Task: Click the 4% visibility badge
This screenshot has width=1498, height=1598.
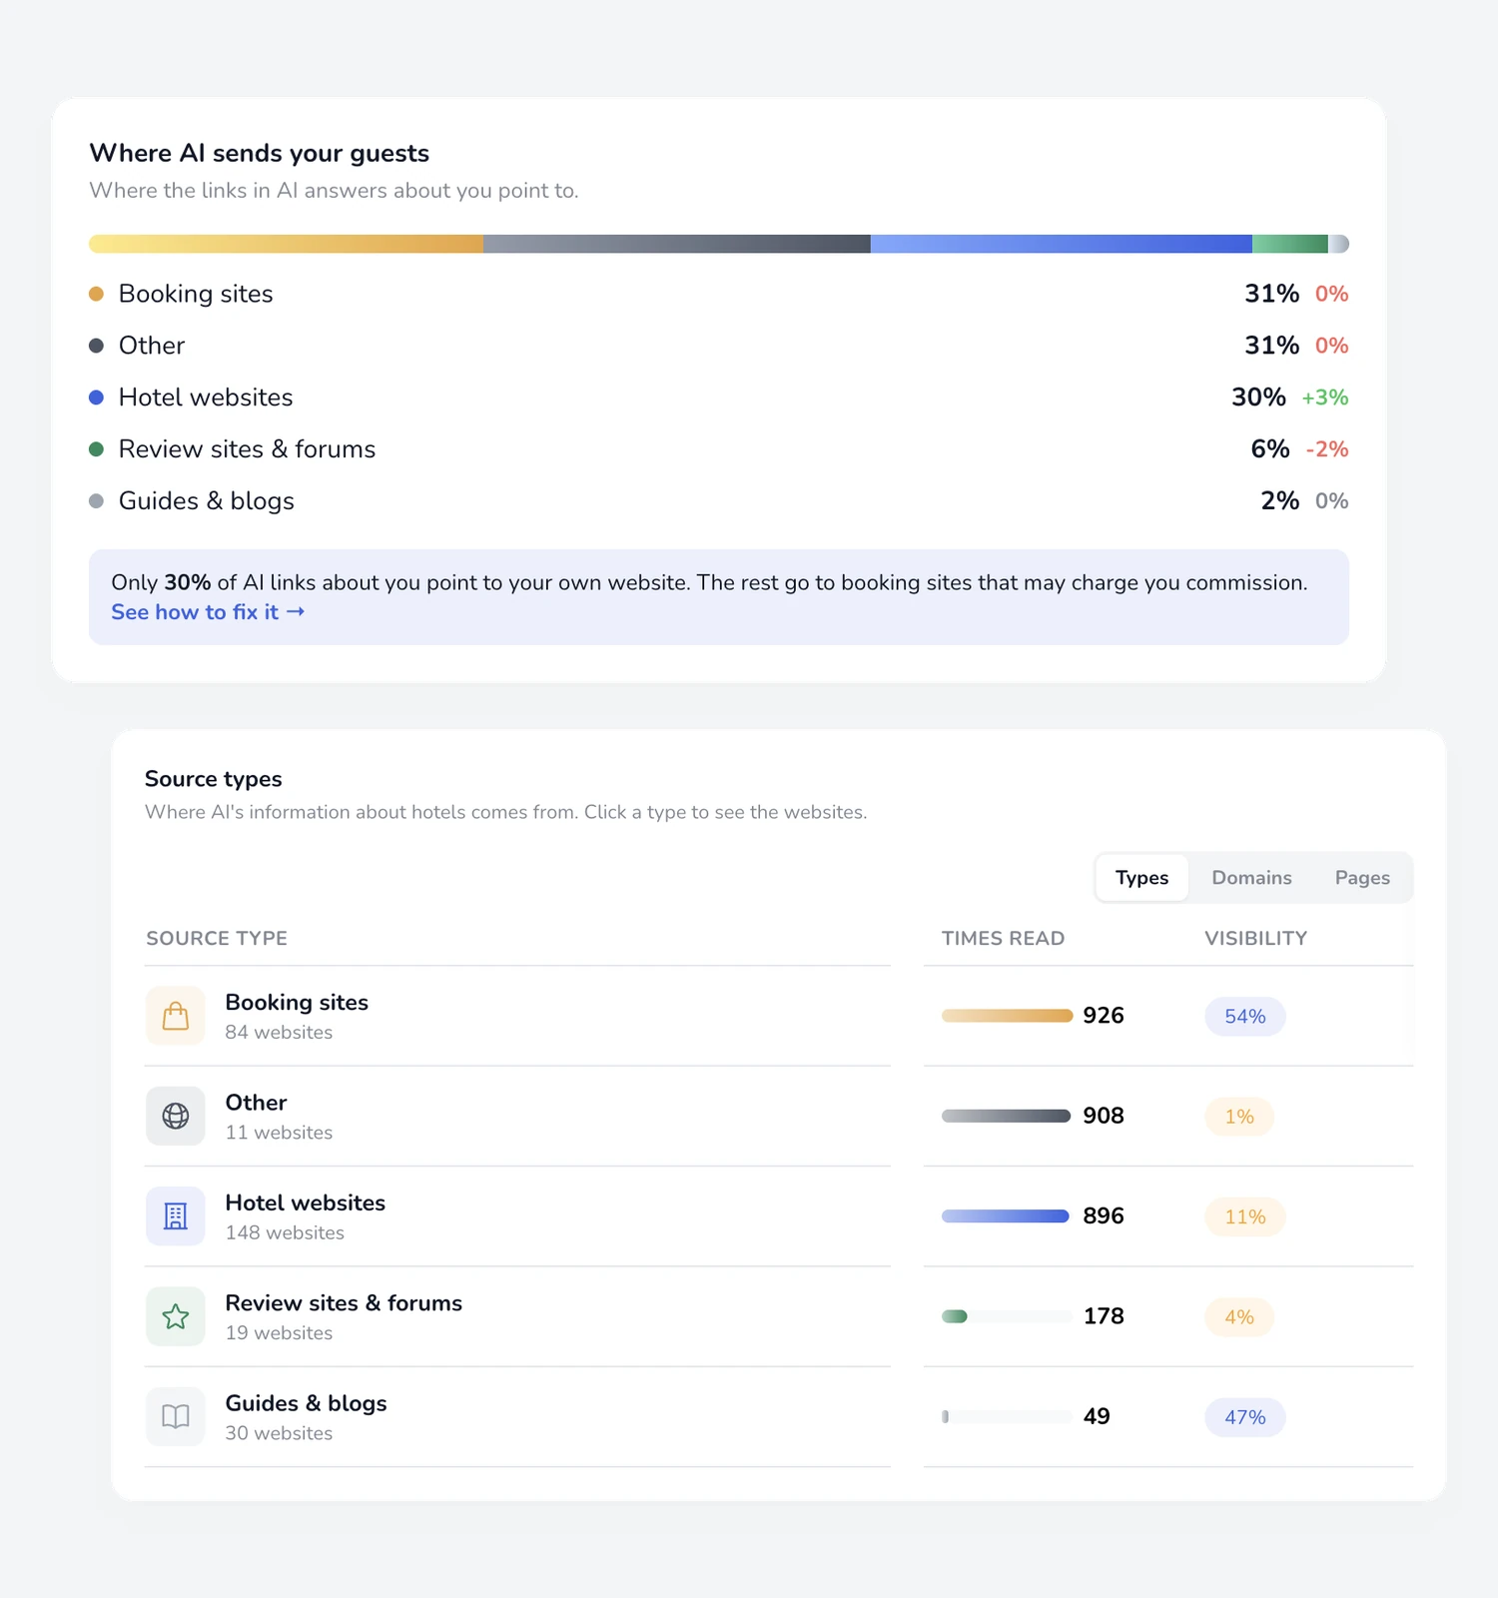Action: 1239,1317
